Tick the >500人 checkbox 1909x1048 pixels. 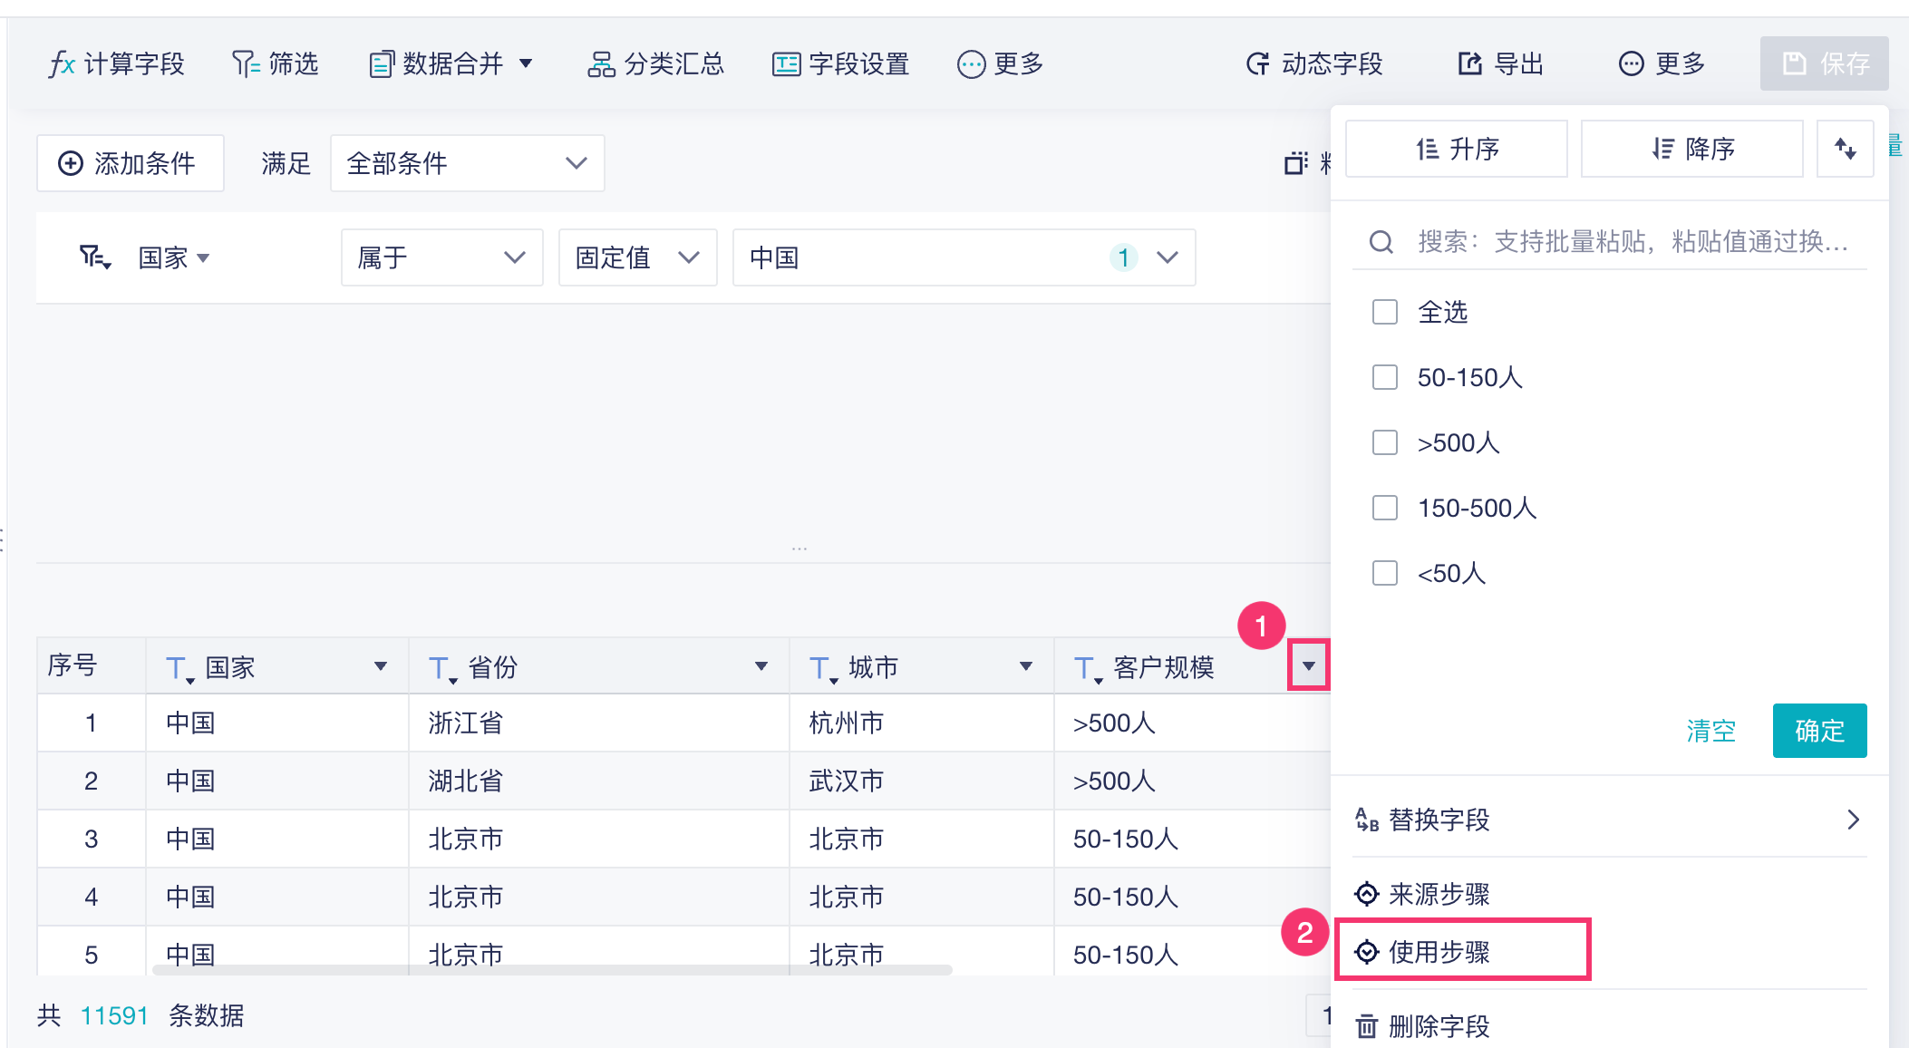(1385, 442)
